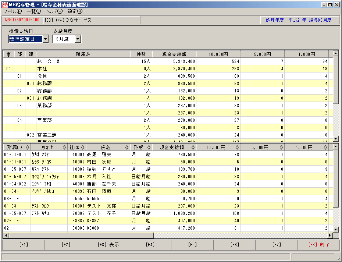Open the ヘルプ(H) menu

(54, 11)
